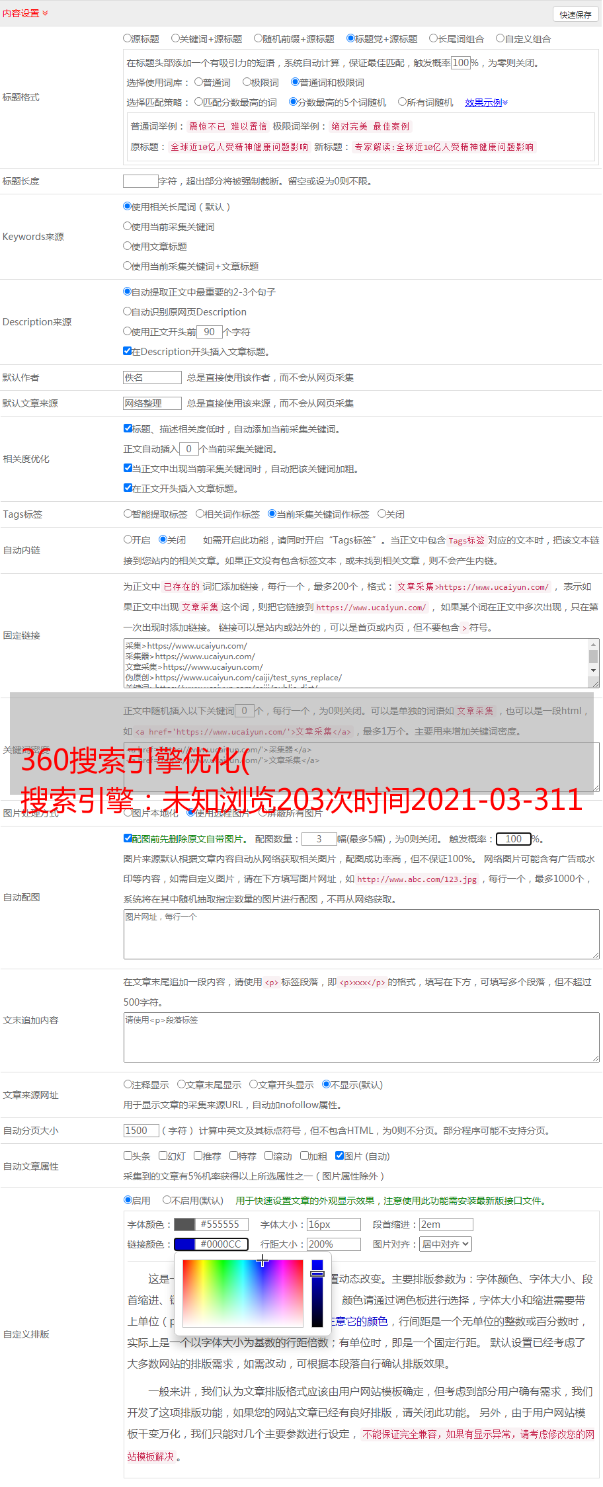
Task: Toggle 配图前先删除原文自带图片 checkbox
Action: click(128, 838)
